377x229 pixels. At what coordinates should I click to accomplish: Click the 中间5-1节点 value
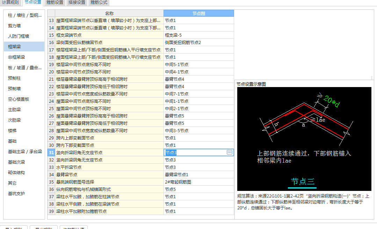coord(198,64)
